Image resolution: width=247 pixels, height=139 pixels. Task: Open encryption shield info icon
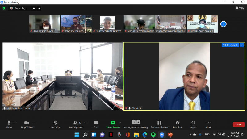tap(4, 8)
